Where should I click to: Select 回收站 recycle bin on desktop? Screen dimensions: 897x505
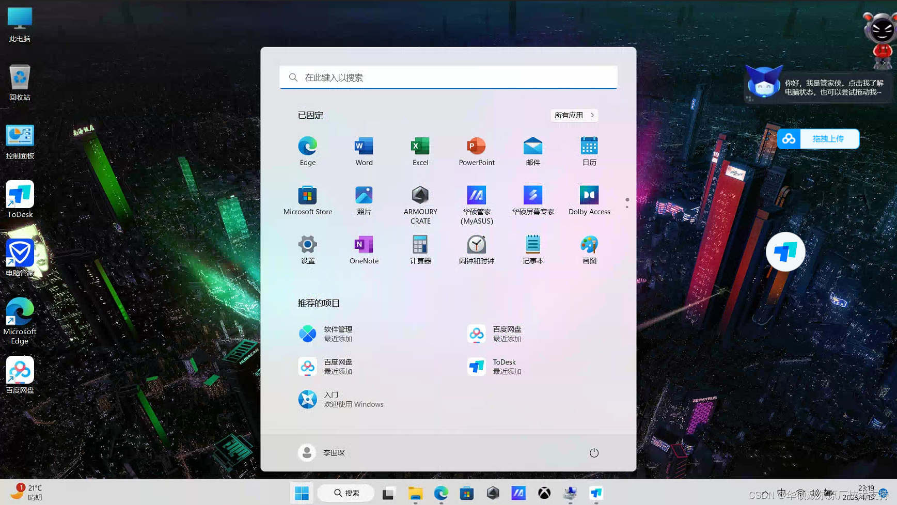[x=20, y=83]
